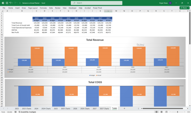Open the Draw ribbon tab
Image resolution: width=191 pixels, height=113 pixels.
click(x=24, y=8)
